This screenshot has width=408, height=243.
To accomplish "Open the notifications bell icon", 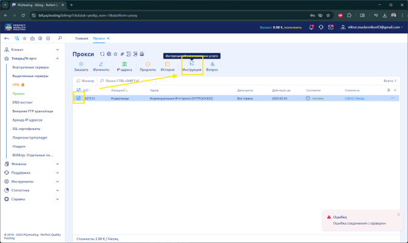I will 311,27.
